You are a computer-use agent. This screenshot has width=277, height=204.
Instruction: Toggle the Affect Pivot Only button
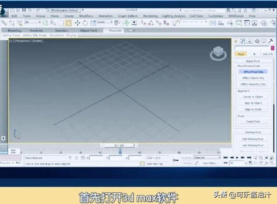(x=253, y=72)
